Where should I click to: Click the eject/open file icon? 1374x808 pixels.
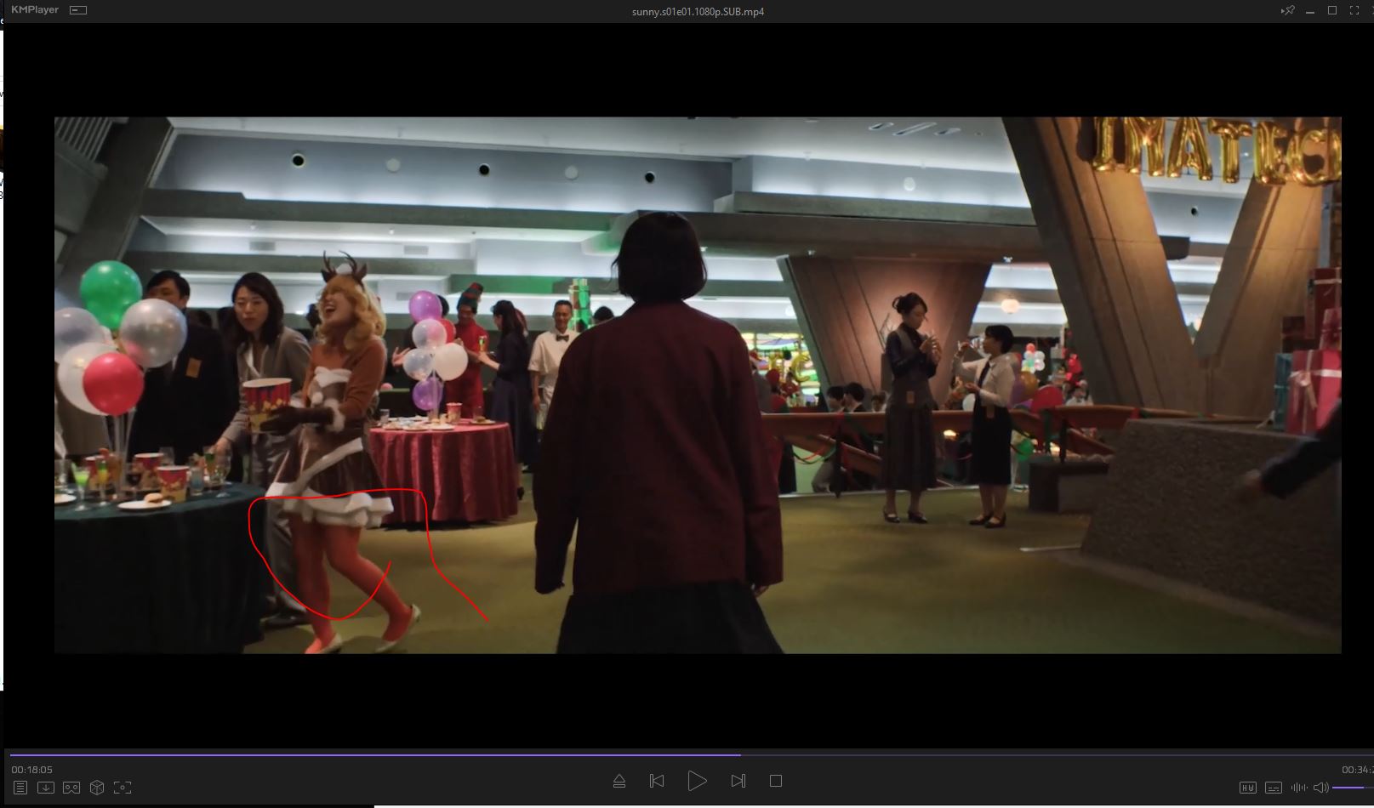(619, 781)
